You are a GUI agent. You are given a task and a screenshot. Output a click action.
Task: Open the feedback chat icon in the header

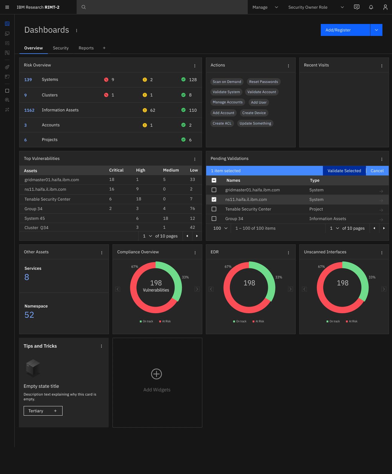pos(357,7)
